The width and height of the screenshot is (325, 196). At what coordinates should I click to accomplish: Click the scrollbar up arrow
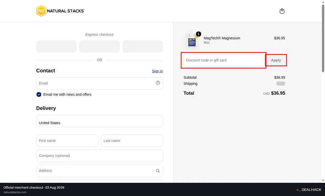point(323,2)
